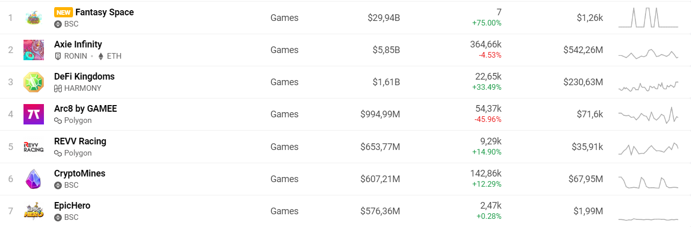Open the Arc8 by GAMEE logo
The height and width of the screenshot is (227, 691).
(x=34, y=114)
